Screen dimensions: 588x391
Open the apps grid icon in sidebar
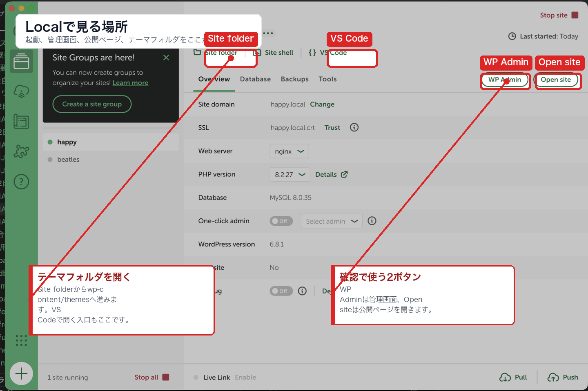(21, 340)
